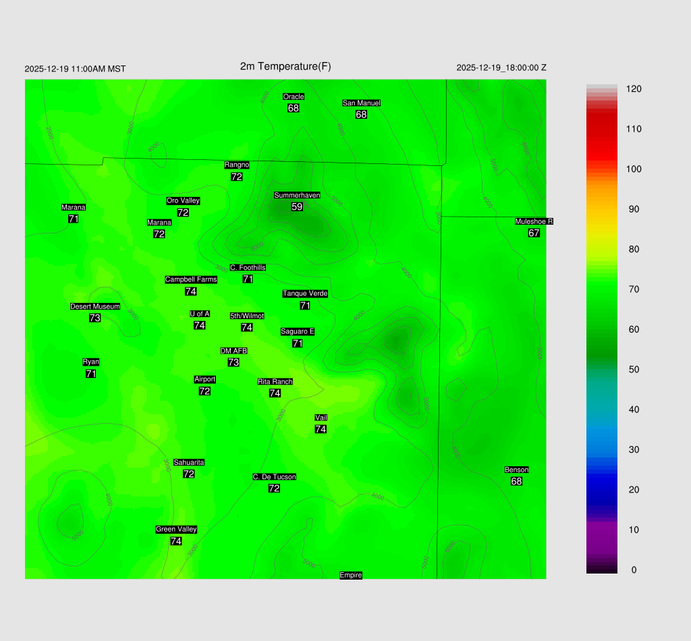Select the 5th/Wilmot station label
The height and width of the screenshot is (641, 691).
click(x=247, y=316)
